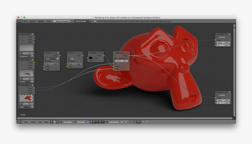This screenshot has height=144, width=252.
Task: Open the Divide blend type dropdown
Action: coord(51,59)
